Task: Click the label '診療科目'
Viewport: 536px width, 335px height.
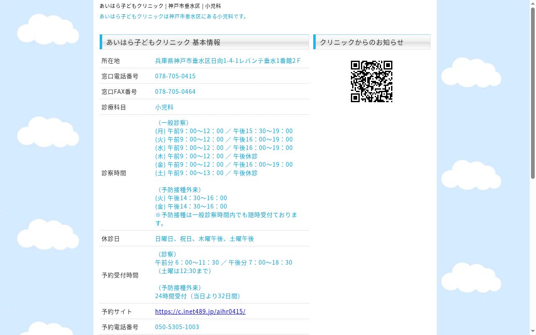Action: [x=113, y=107]
